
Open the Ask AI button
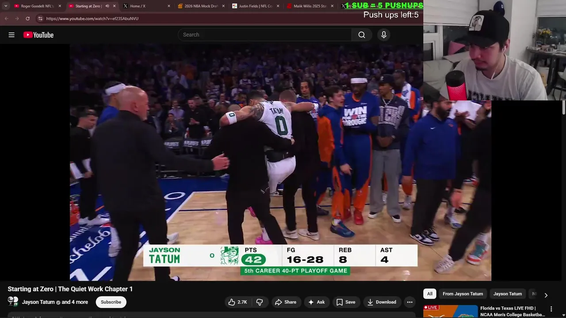317,302
